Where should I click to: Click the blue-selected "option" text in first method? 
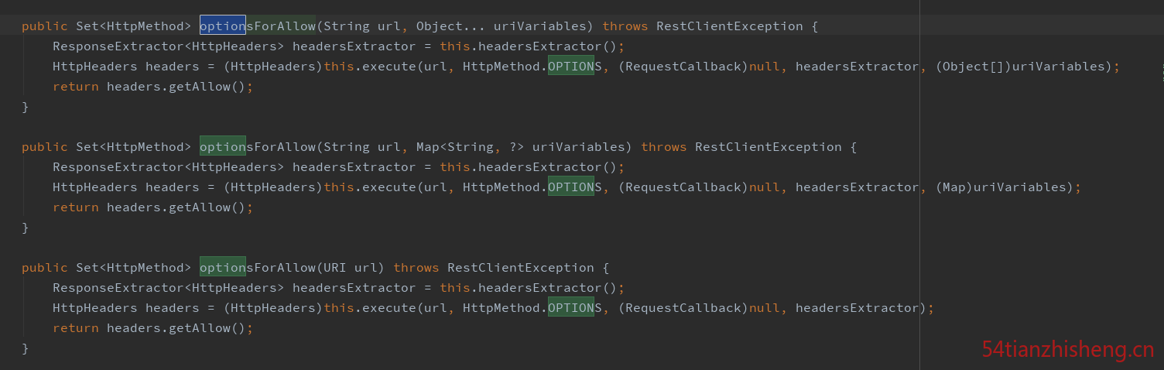point(223,26)
